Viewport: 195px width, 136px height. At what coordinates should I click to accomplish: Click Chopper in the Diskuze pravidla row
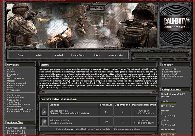pyautogui.click(x=144, y=111)
